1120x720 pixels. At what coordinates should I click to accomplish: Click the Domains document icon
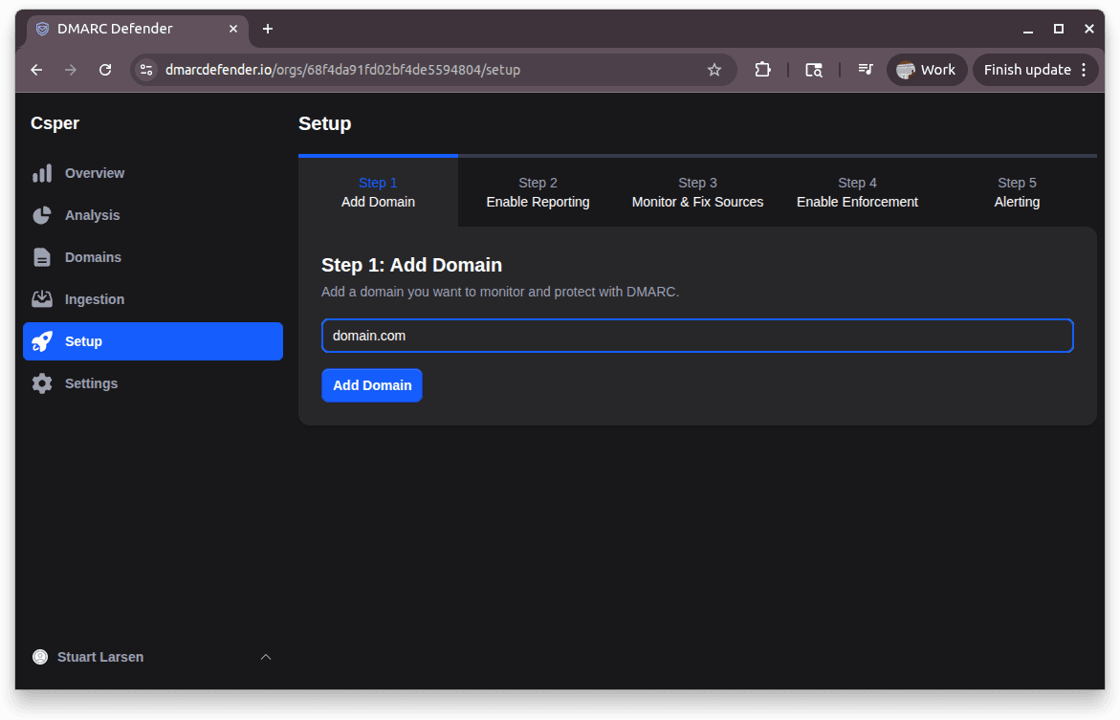point(42,257)
